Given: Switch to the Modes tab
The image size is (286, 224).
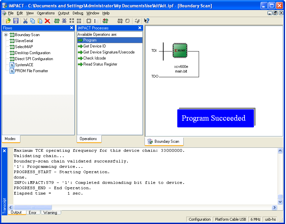Looking at the screenshot, I should coord(10,139).
